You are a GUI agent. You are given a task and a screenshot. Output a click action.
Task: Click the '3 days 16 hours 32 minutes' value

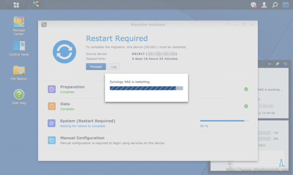click(x=155, y=59)
